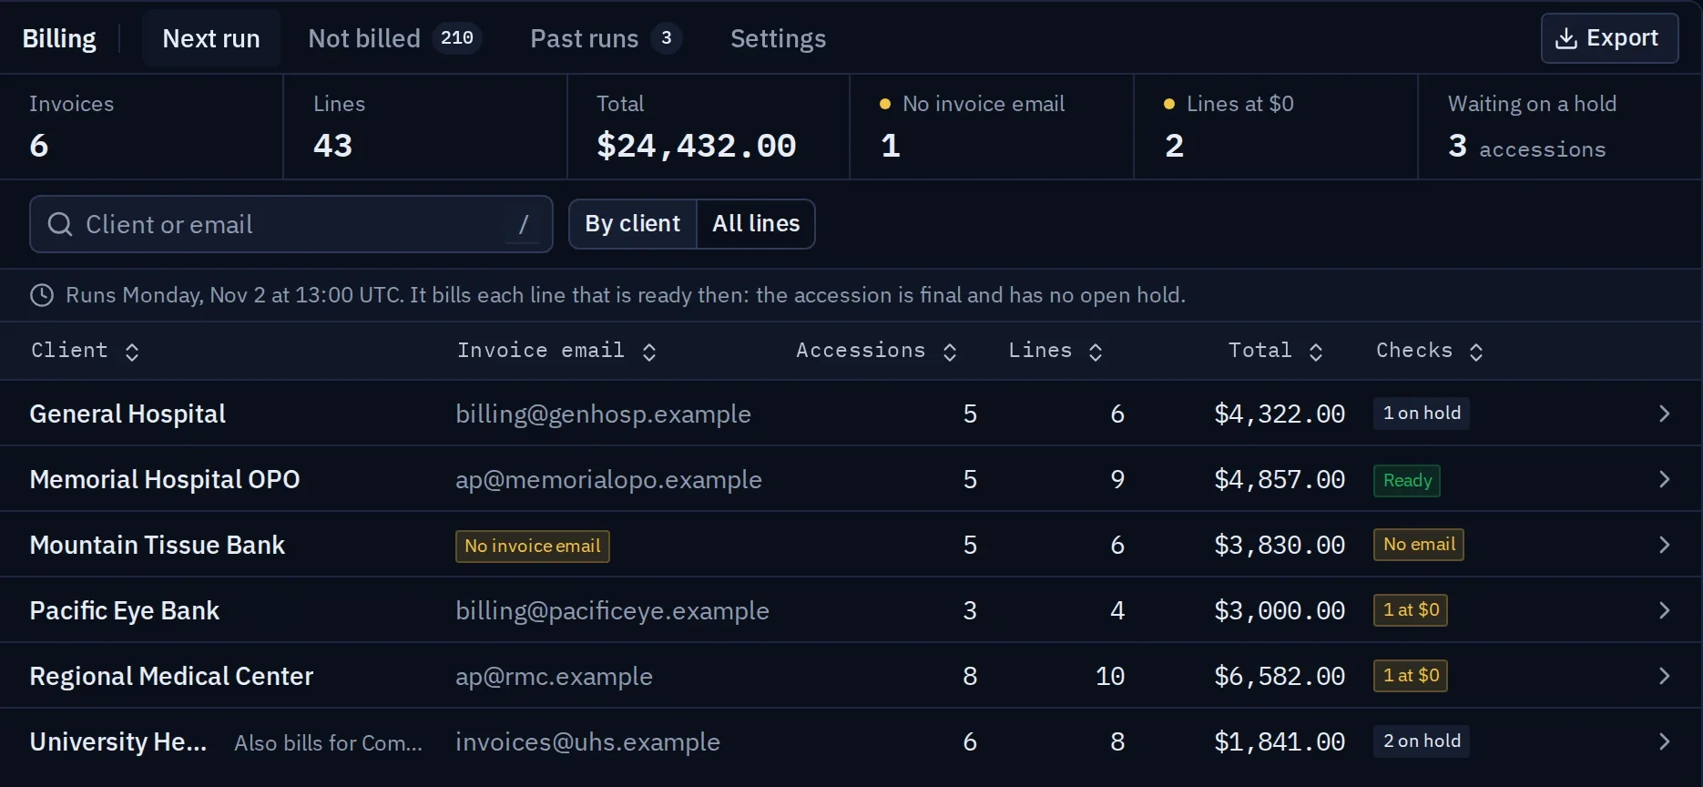Image resolution: width=1703 pixels, height=787 pixels.
Task: Click the No email check badge
Action: (x=1419, y=545)
